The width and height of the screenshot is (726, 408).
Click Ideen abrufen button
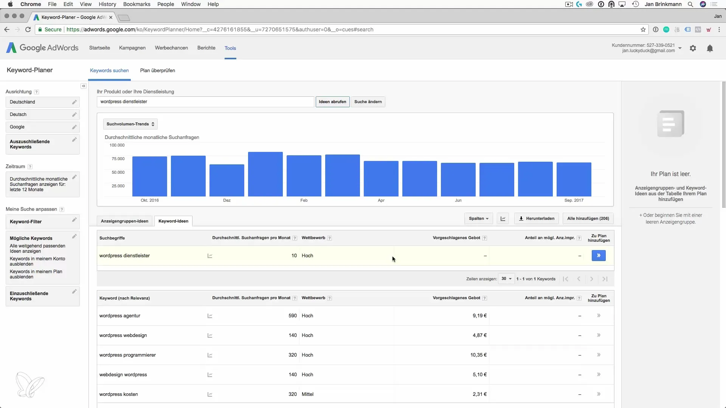(x=332, y=102)
